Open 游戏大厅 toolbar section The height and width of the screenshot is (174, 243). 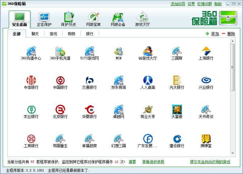(x=142, y=19)
